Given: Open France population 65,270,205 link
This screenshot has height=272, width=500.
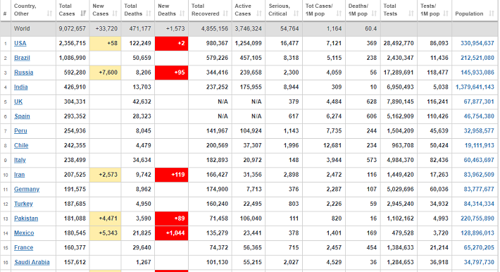Looking at the screenshot, I should (479, 248).
